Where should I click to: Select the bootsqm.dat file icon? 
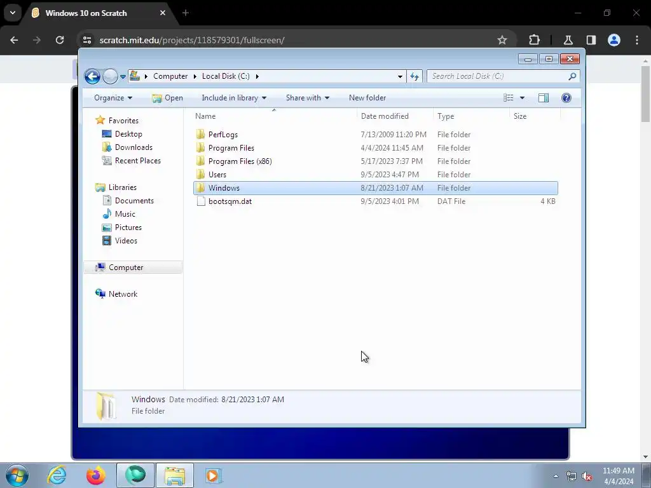pyautogui.click(x=201, y=201)
